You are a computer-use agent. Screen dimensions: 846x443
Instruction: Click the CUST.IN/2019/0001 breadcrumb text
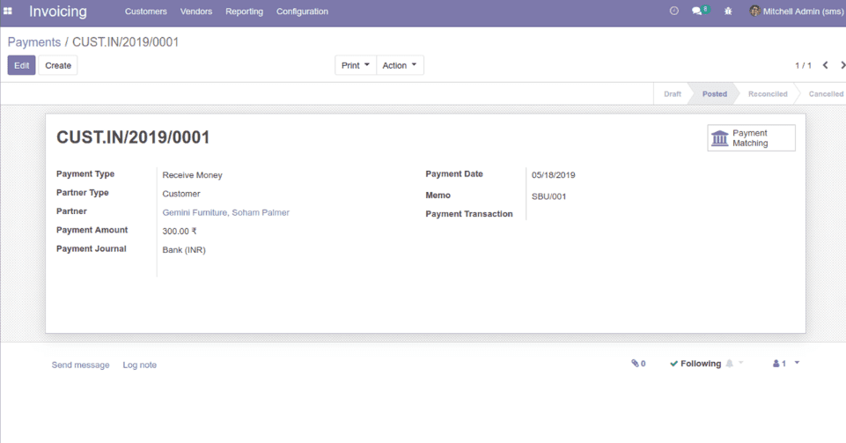[x=126, y=42]
